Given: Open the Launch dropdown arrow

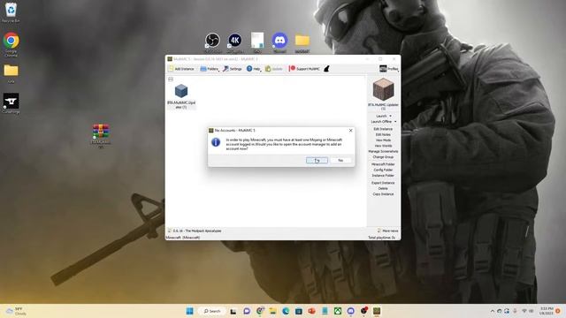Looking at the screenshot, I should 391,116.
